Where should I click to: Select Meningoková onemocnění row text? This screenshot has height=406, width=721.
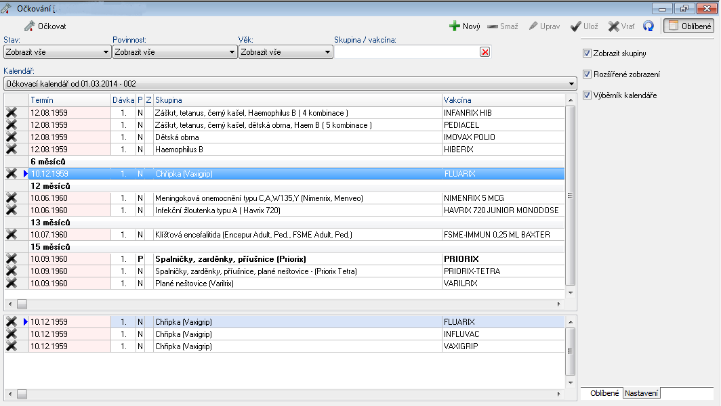tap(259, 198)
